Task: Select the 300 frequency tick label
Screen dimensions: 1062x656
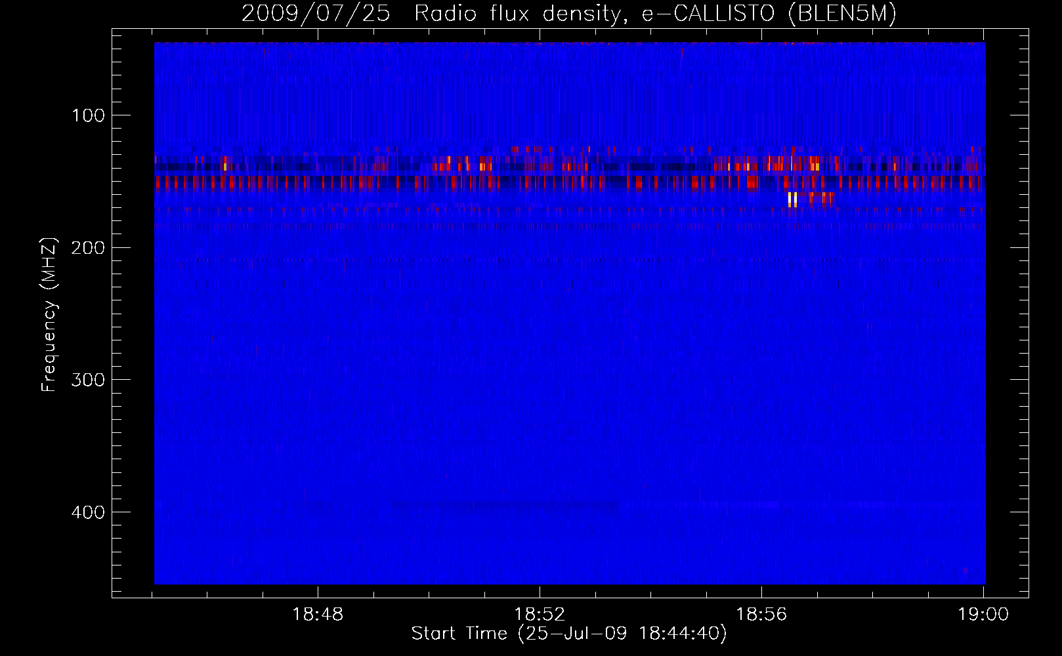Action: point(89,380)
